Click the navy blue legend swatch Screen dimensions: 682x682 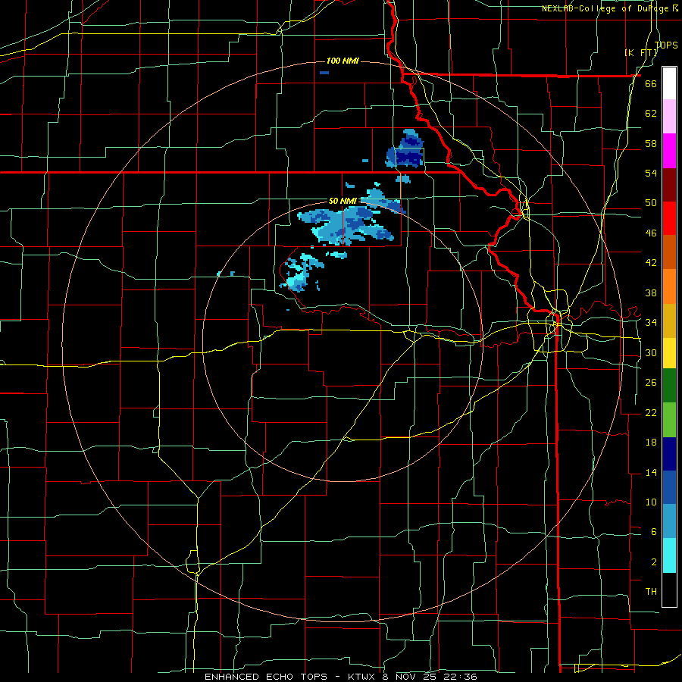(x=669, y=454)
